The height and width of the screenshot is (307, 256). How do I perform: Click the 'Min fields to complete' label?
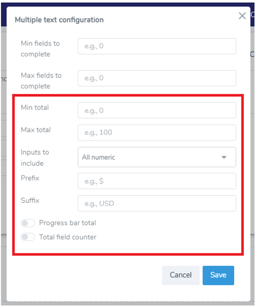point(40,49)
